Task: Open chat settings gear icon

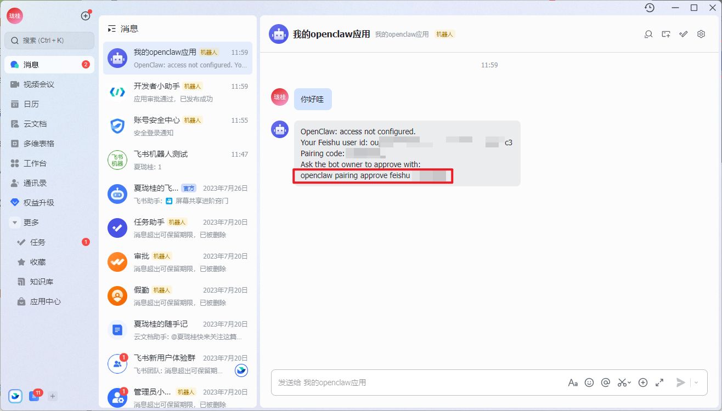Action: [x=701, y=34]
